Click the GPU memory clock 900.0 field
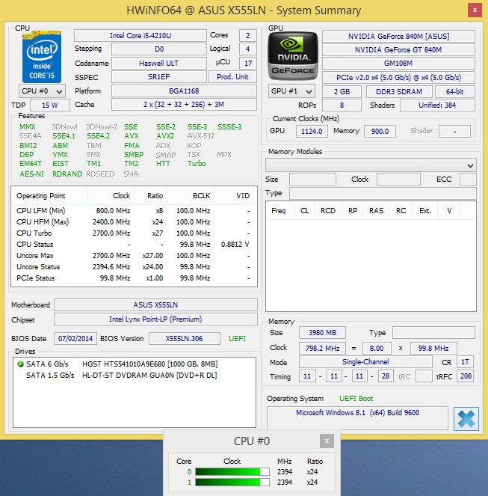The image size is (488, 496). 380,131
